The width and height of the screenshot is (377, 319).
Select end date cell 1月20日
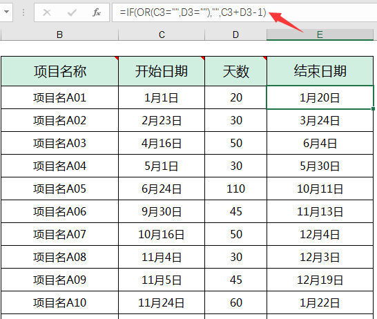coord(320,97)
